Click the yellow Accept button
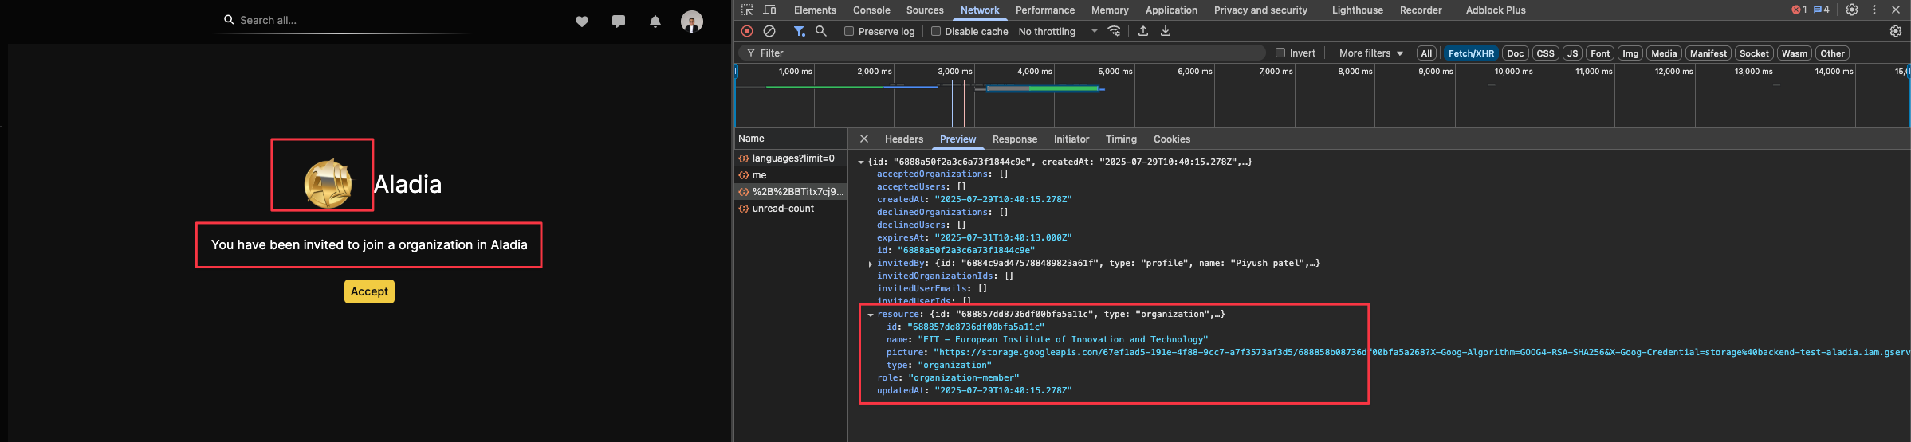Image resolution: width=1911 pixels, height=442 pixels. coord(369,291)
